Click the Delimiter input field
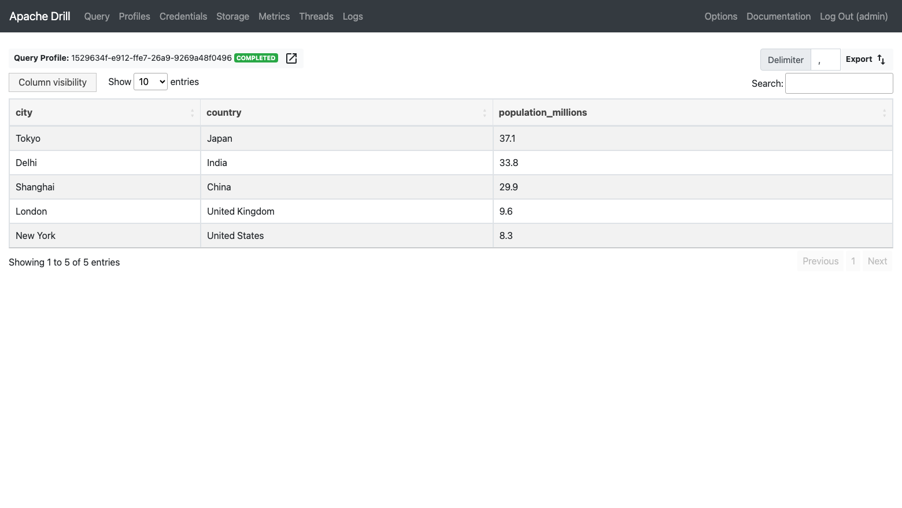The height and width of the screenshot is (508, 902). 825,60
